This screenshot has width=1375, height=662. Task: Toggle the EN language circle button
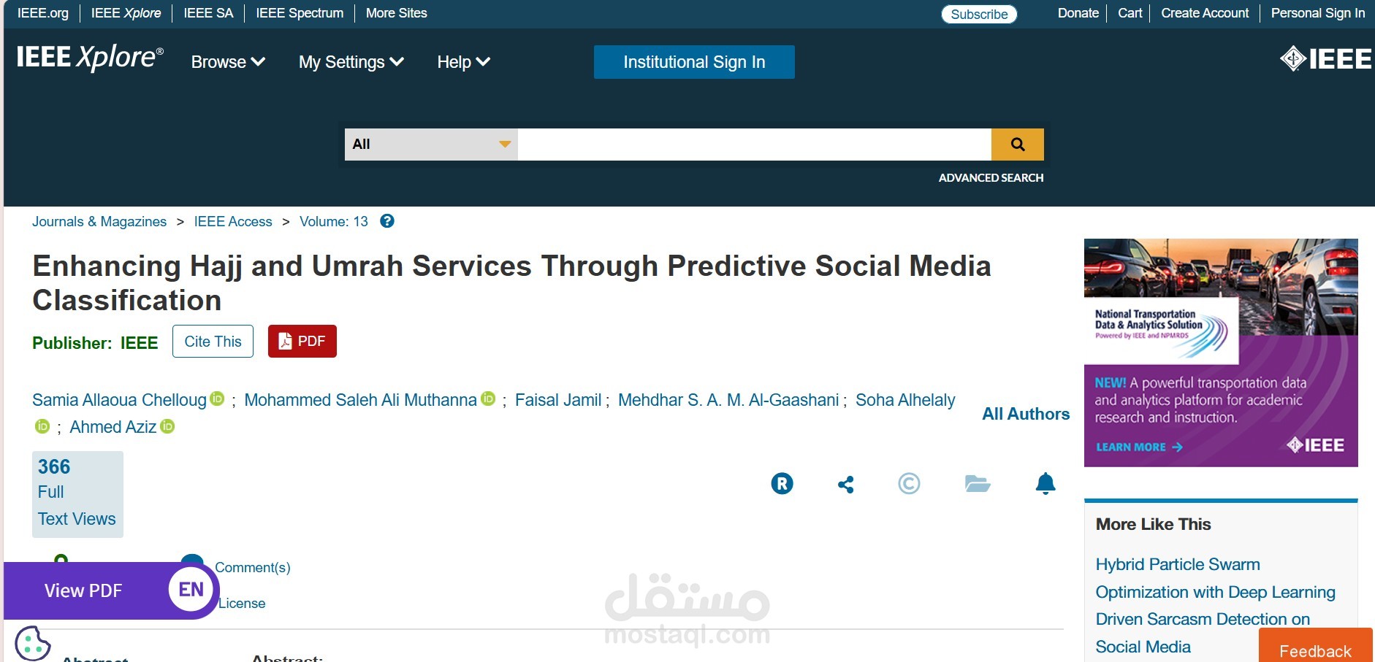pos(191,589)
